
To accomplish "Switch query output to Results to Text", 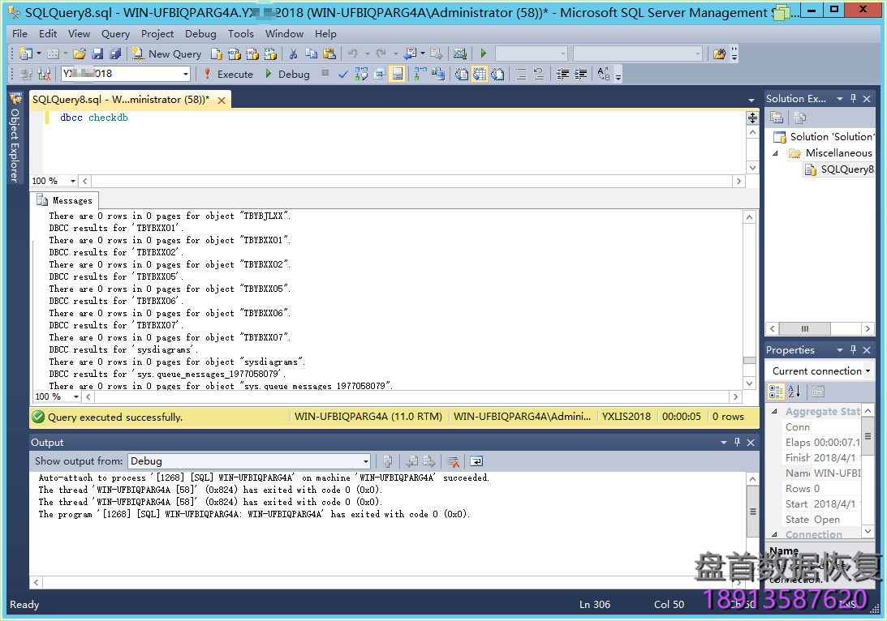I will 461,74.
